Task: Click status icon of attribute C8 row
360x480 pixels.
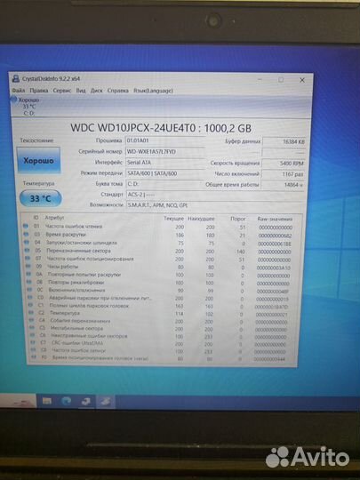Action: click(34, 350)
